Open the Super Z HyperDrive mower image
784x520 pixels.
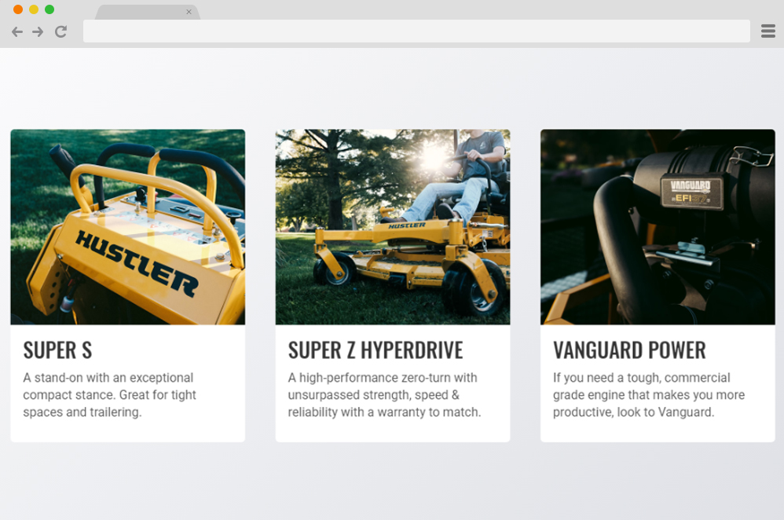393,227
